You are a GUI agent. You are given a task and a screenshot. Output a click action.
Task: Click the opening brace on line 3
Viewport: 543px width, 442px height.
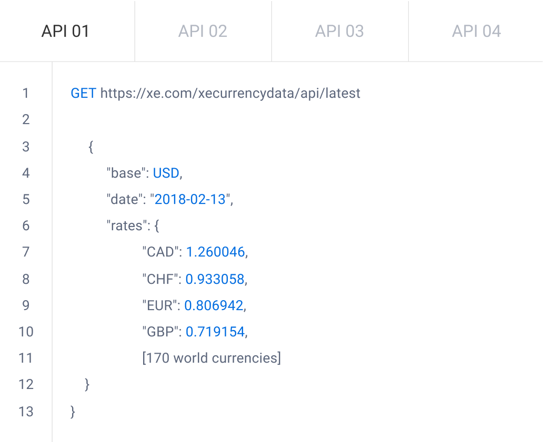point(89,147)
